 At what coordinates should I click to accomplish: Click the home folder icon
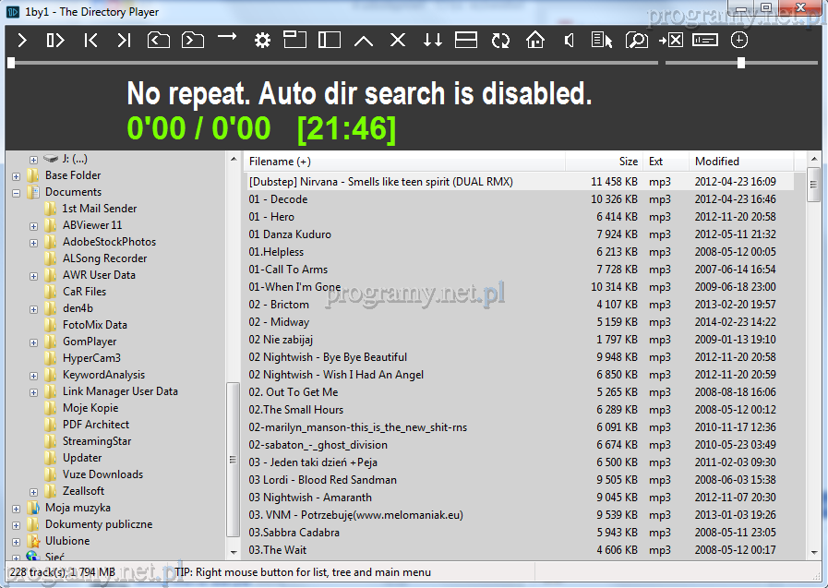(x=535, y=40)
